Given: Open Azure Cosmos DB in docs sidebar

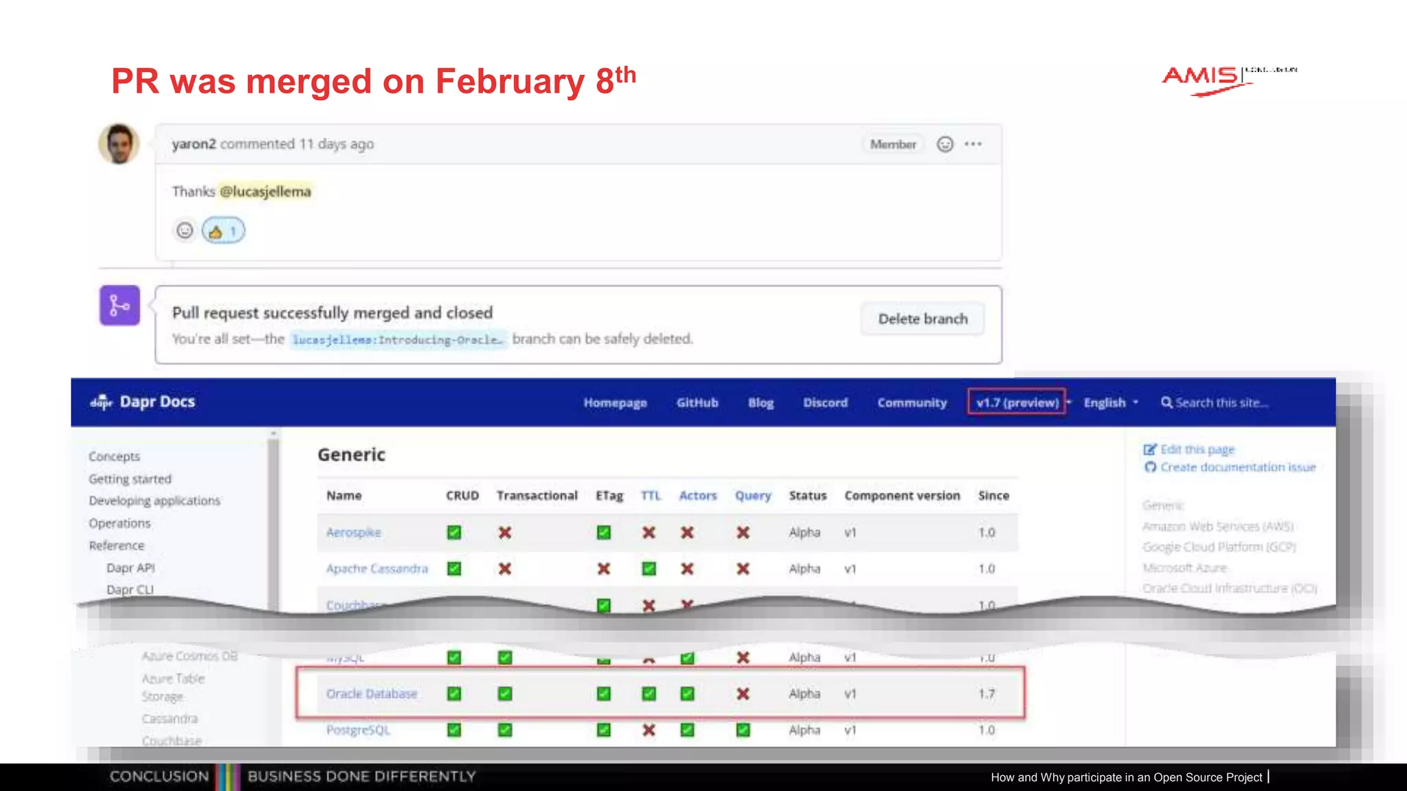Looking at the screenshot, I should pos(190,656).
